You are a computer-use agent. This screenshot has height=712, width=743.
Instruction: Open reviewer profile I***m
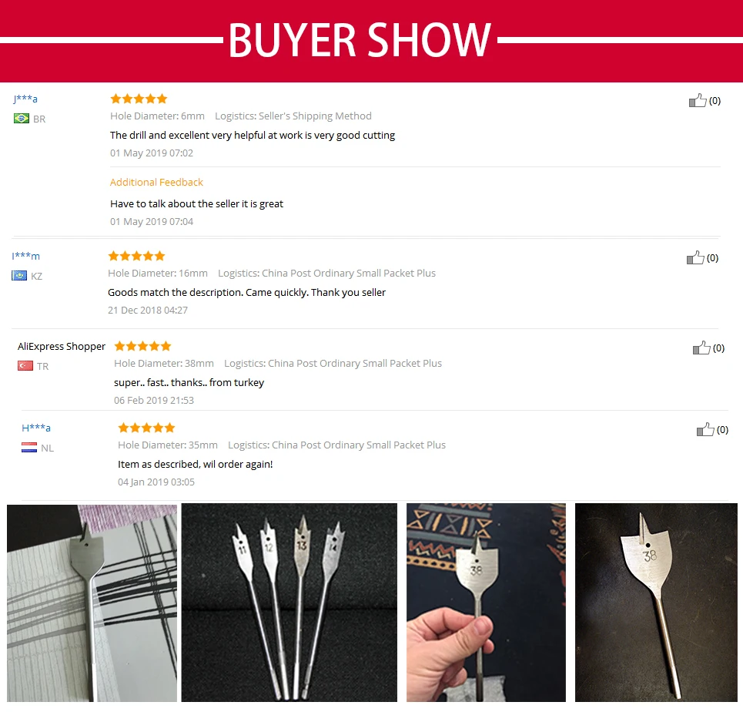click(25, 256)
